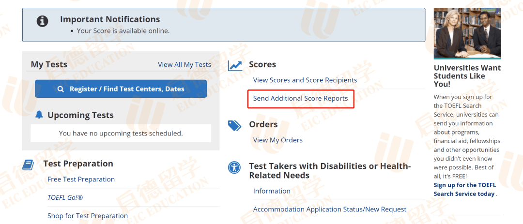
Task: Open Free Test Preparation link
Action: (81, 179)
